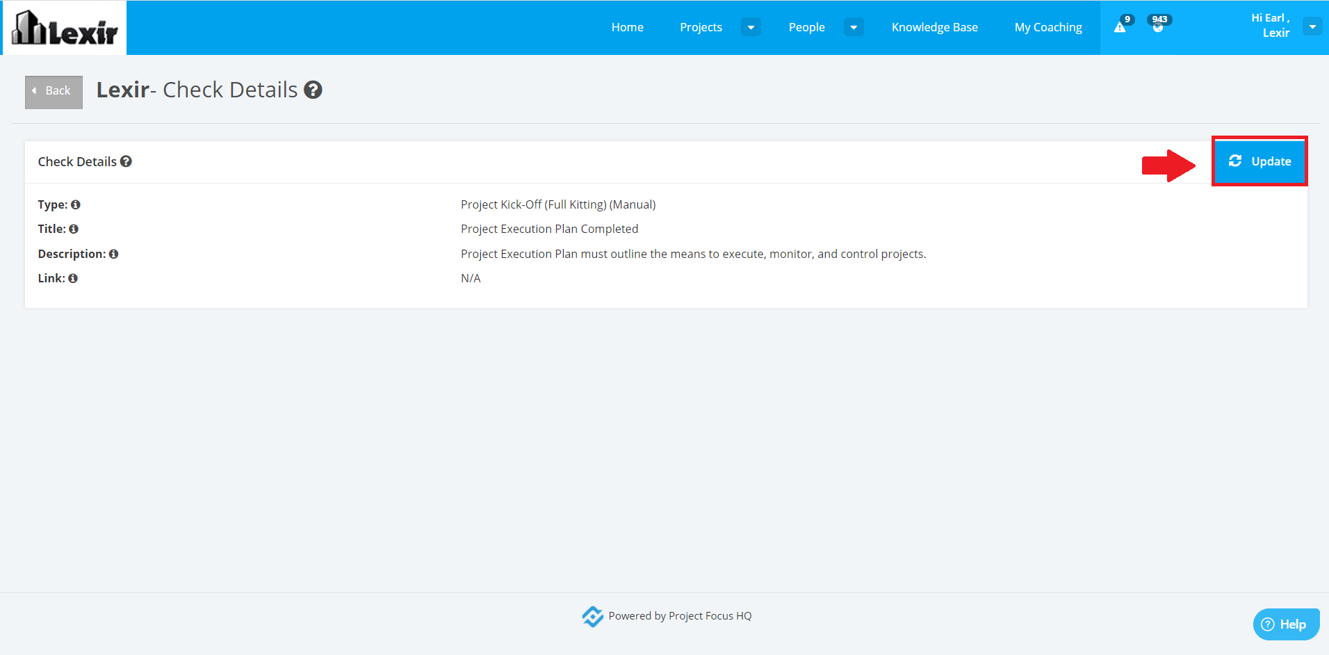Screen dimensions: 1329x655
Task: Expand the People dropdown arrow
Action: (854, 27)
